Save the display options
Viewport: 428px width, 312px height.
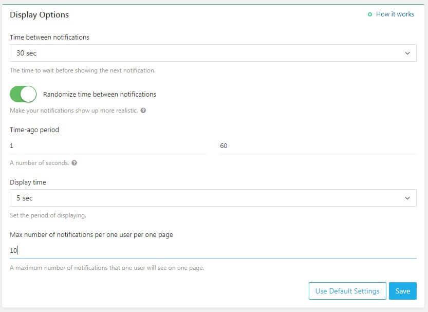tap(403, 291)
